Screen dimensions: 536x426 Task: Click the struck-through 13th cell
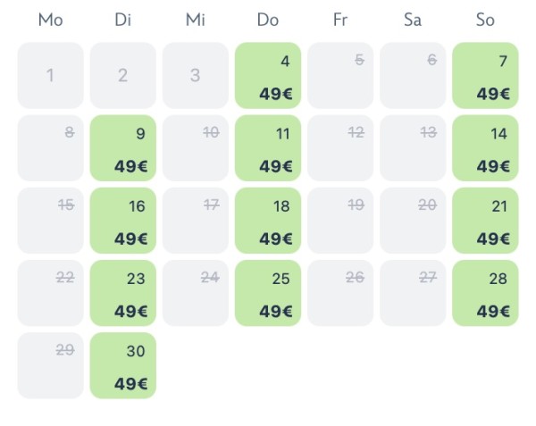pos(413,148)
